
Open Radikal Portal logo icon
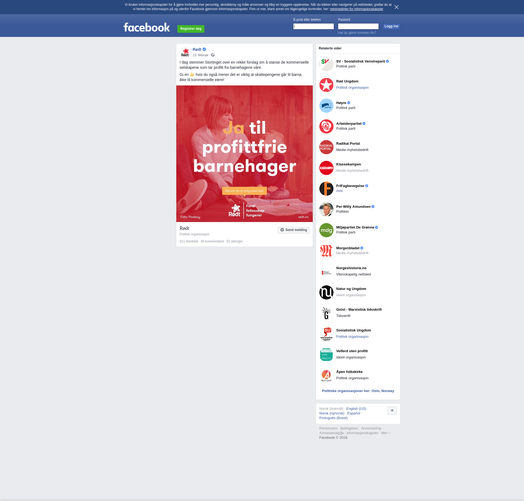[326, 147]
